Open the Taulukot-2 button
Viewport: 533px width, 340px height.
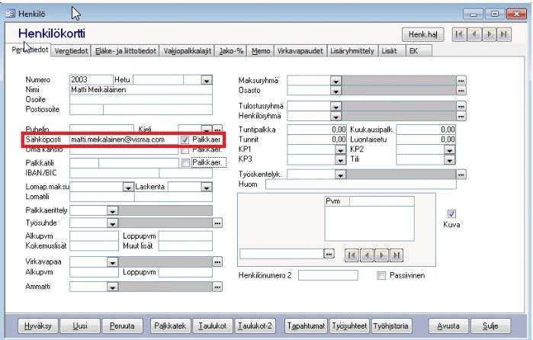click(255, 326)
